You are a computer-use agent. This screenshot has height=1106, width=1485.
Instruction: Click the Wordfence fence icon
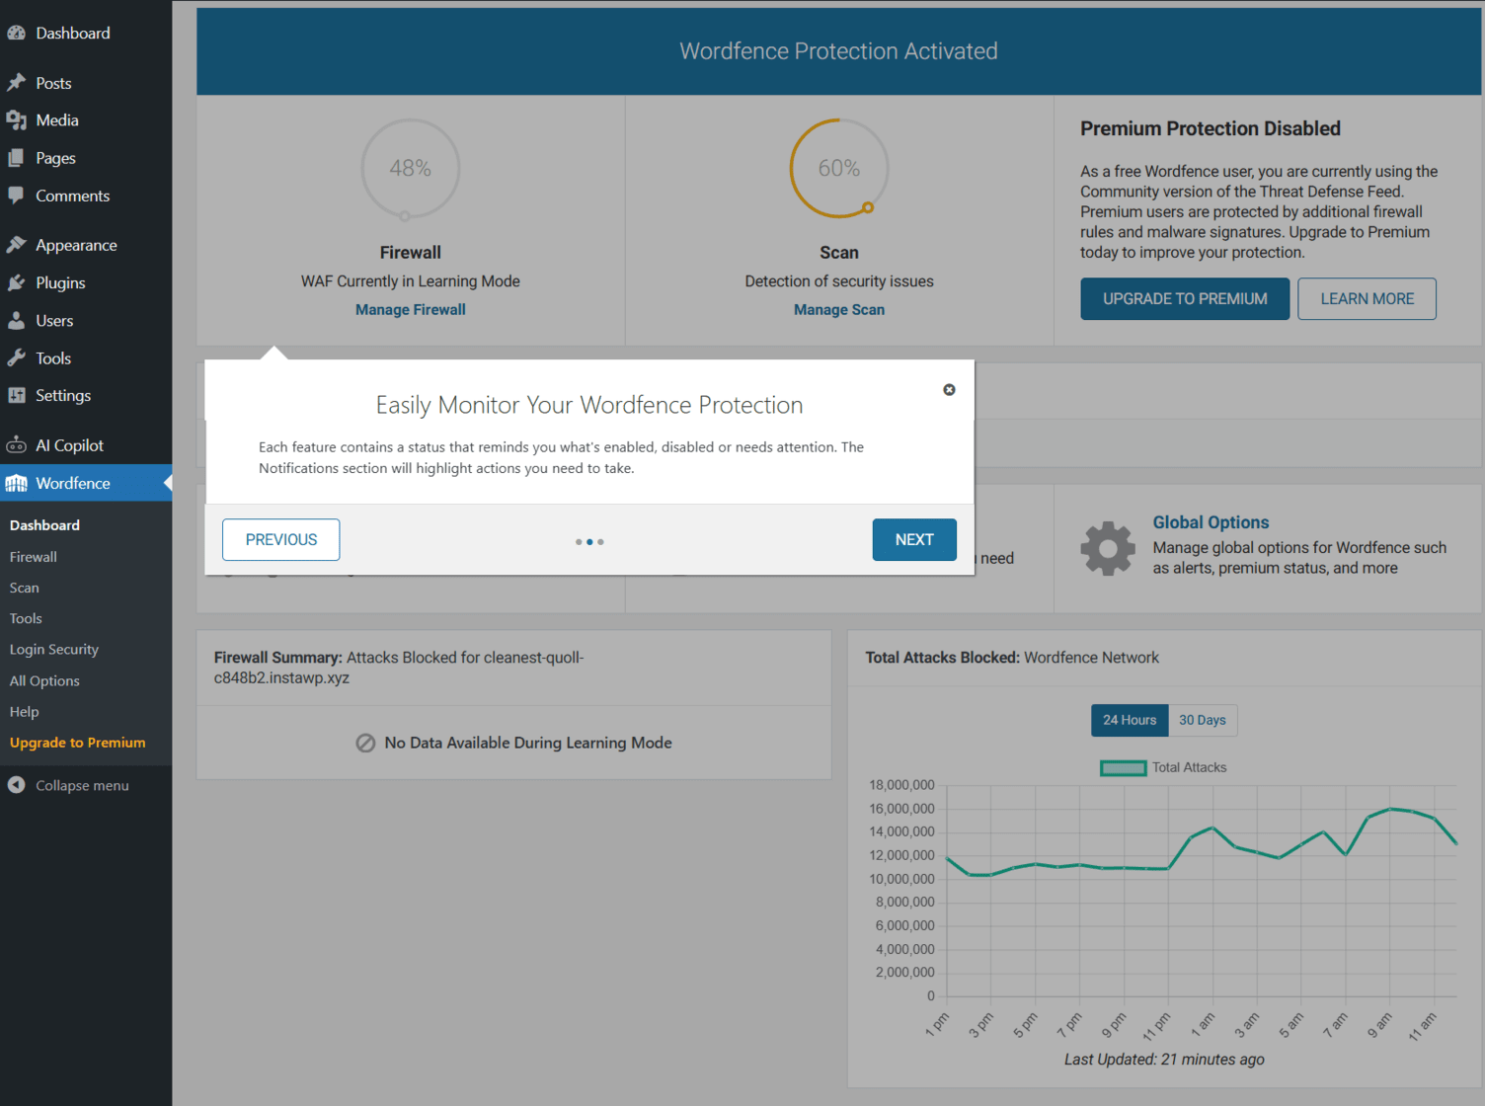(x=17, y=483)
